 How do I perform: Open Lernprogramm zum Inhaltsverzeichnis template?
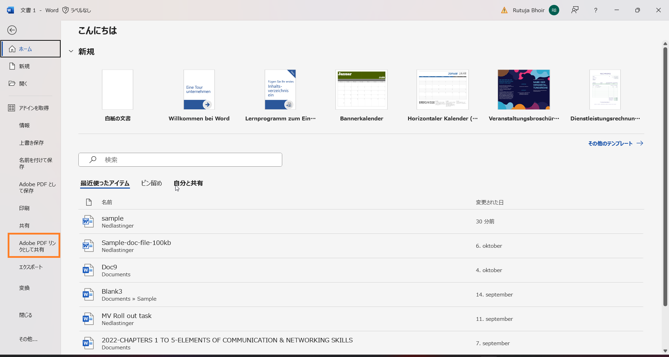[x=280, y=96]
